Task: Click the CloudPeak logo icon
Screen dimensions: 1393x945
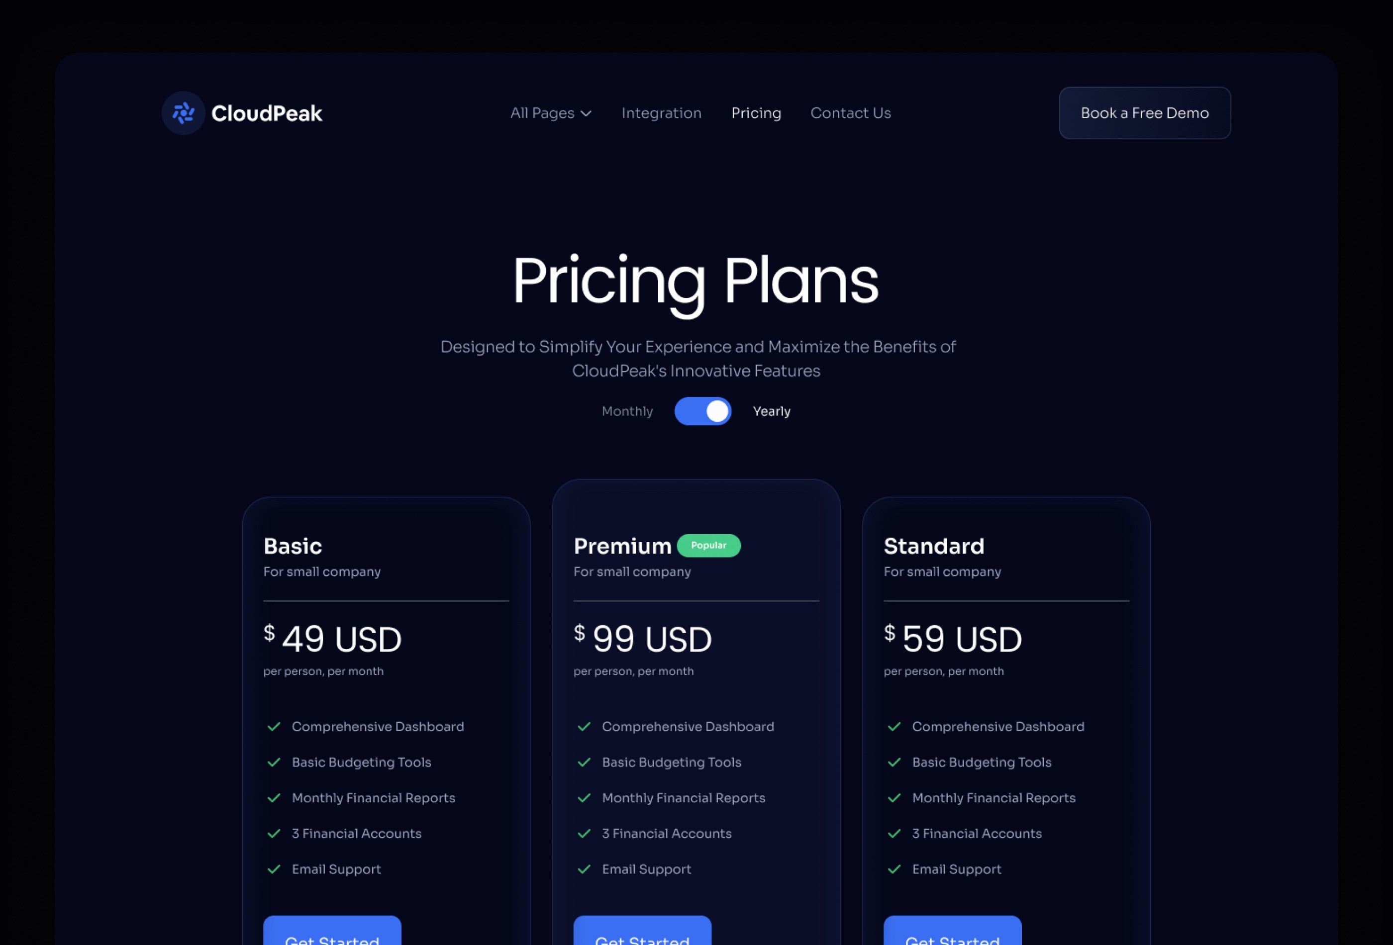Action: (x=183, y=112)
